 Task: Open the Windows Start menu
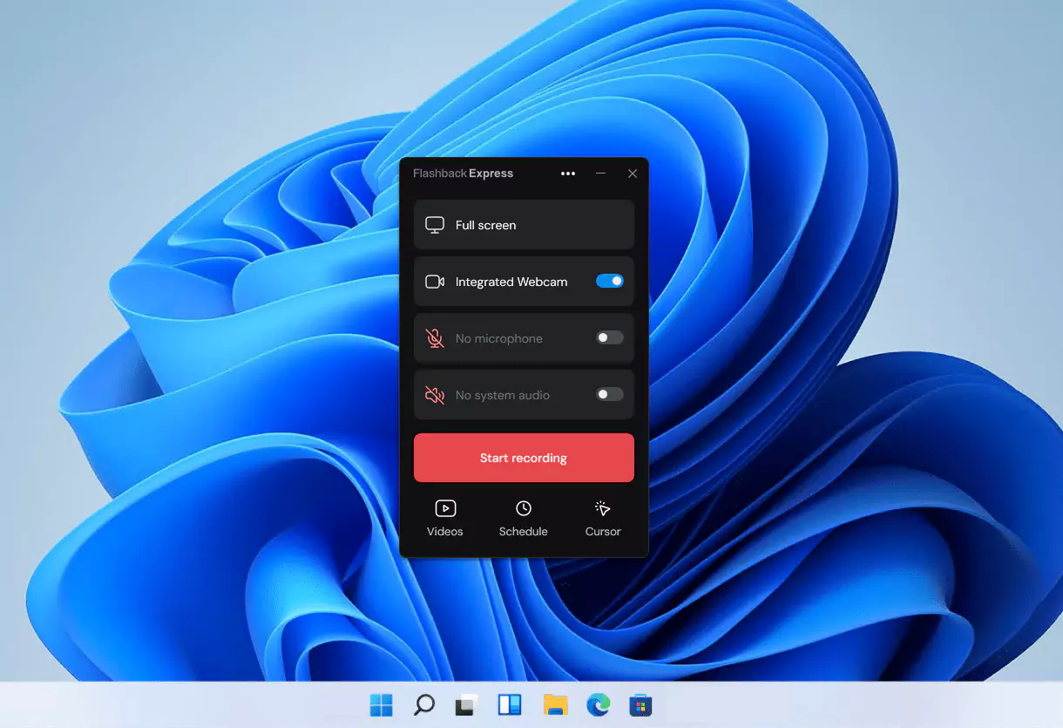[381, 705]
